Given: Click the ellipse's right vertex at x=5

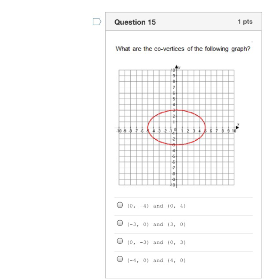Looking at the screenshot, I should click(x=205, y=128).
